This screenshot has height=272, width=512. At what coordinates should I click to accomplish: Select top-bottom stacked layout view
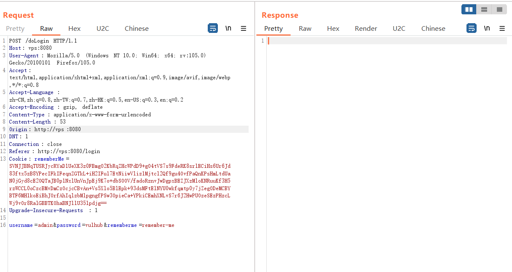484,9
